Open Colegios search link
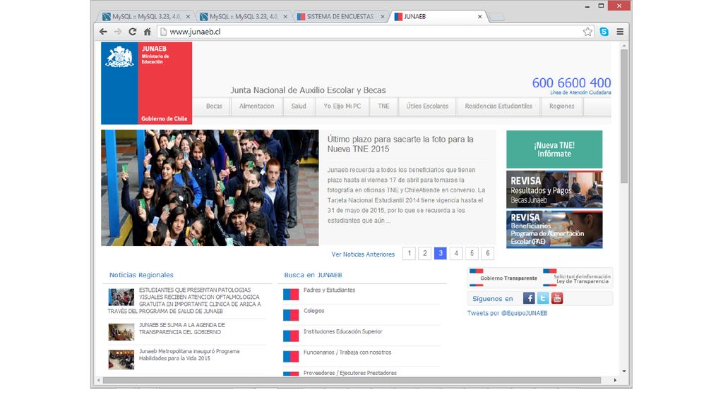 [314, 311]
